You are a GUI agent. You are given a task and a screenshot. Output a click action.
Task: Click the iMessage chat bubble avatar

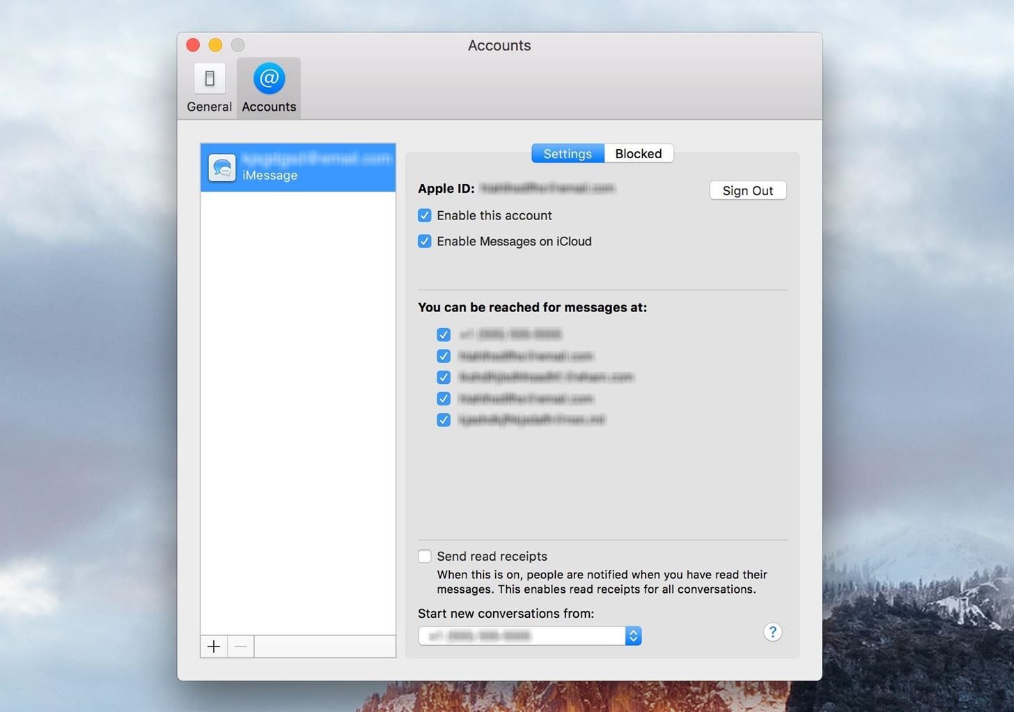[222, 167]
